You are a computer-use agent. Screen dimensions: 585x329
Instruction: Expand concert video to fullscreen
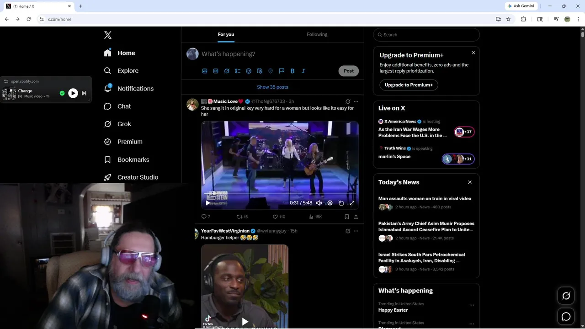pos(352,203)
